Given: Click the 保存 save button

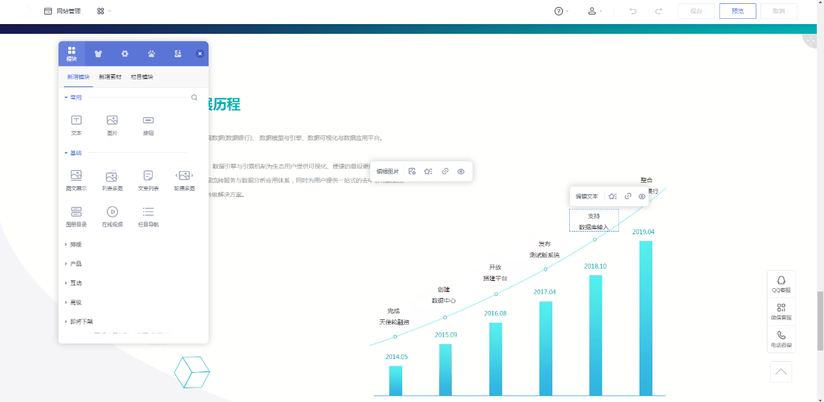Looking at the screenshot, I should point(696,11).
